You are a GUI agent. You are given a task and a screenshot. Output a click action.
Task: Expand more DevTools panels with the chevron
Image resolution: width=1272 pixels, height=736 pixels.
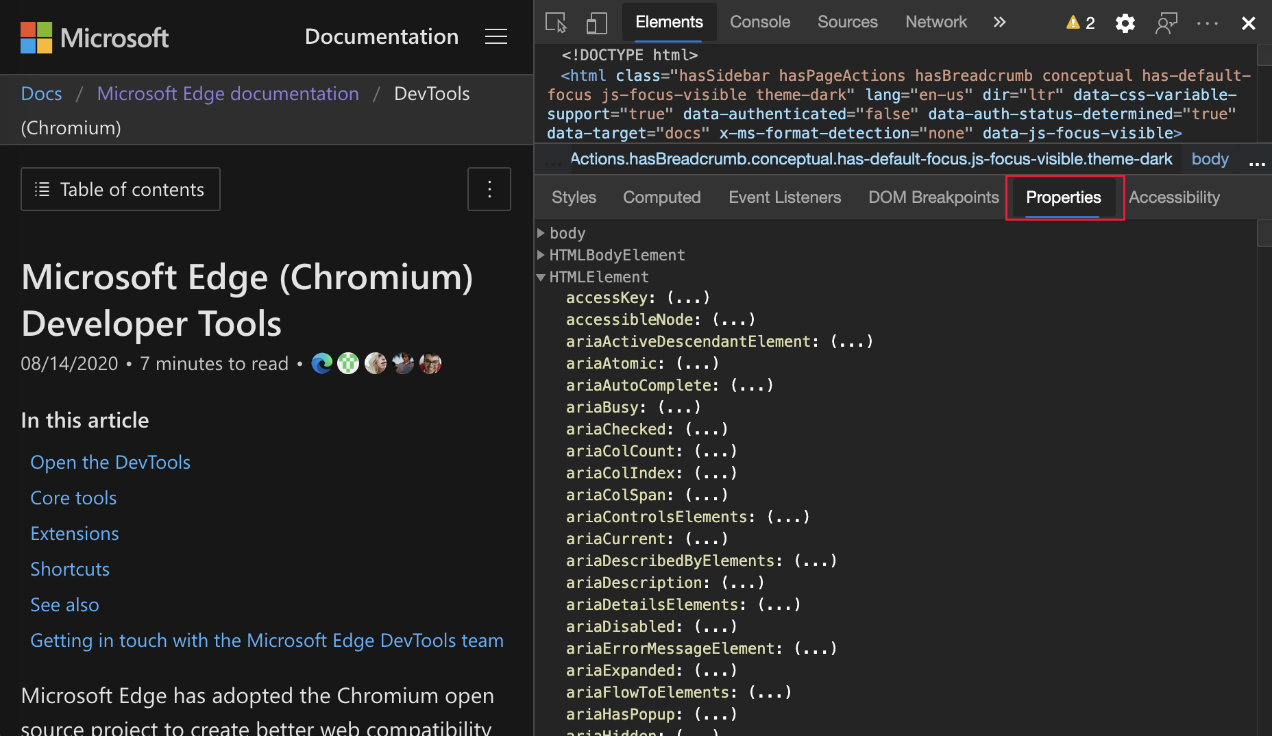(x=999, y=22)
